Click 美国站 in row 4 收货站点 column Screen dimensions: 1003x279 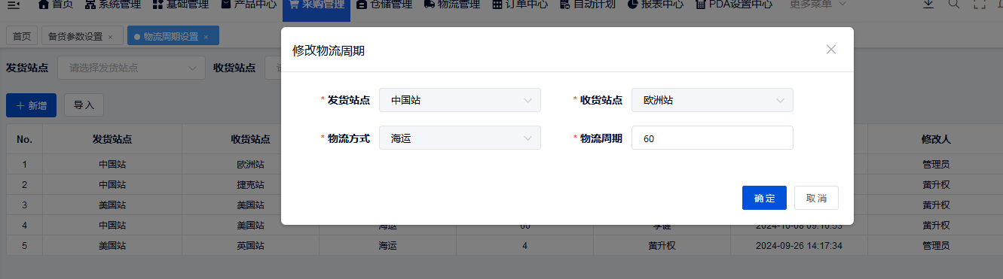(251, 225)
